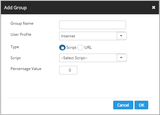
Task: Click the Script field label on left
Action: (16, 58)
